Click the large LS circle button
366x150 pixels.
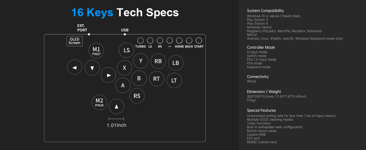tap(126, 50)
